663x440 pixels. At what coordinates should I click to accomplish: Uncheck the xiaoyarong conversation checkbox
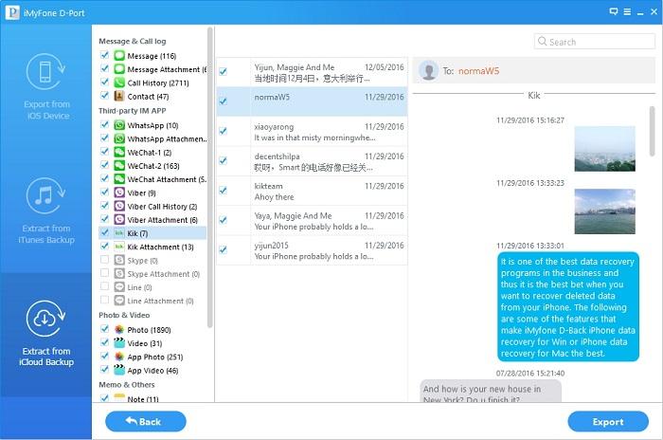224,131
